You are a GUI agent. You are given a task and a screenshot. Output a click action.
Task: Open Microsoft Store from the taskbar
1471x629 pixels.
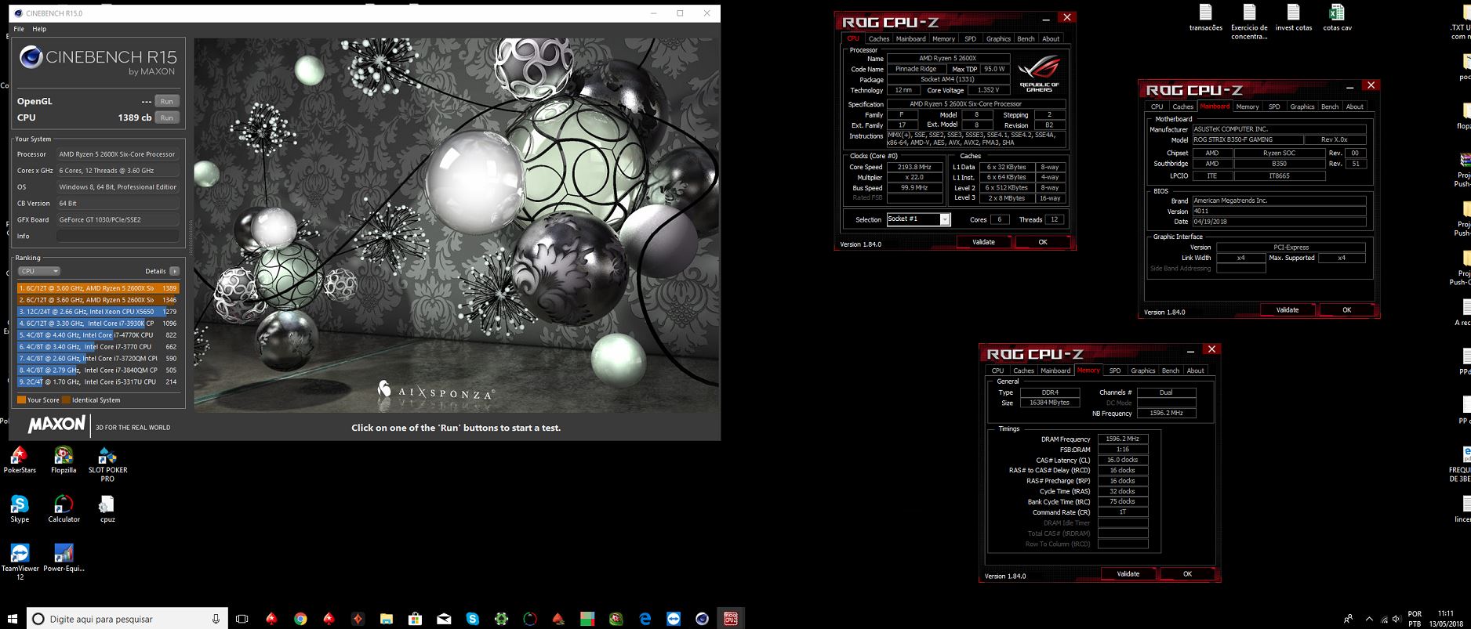(415, 619)
